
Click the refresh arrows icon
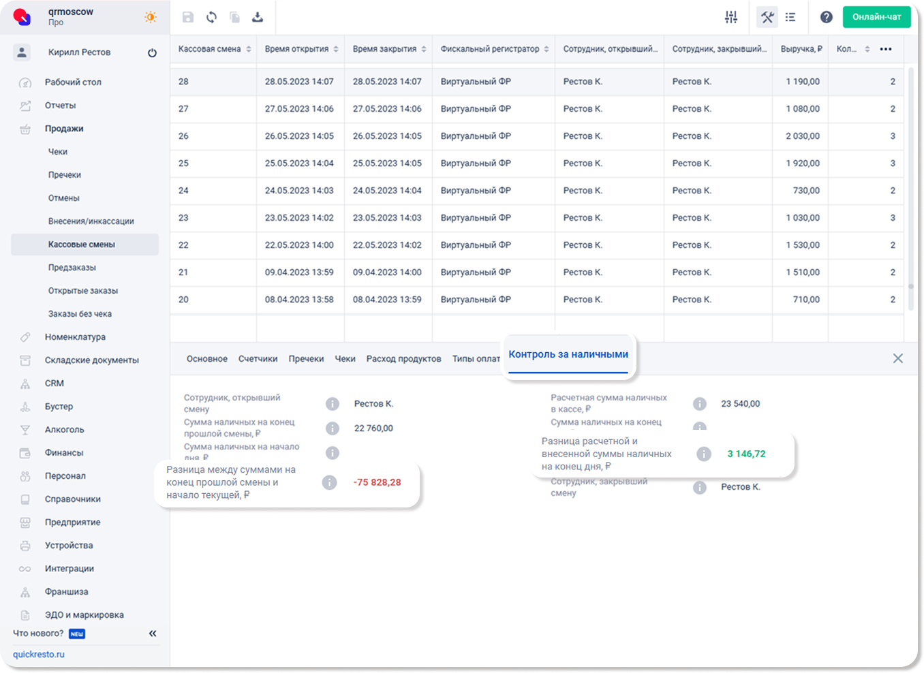click(x=212, y=17)
